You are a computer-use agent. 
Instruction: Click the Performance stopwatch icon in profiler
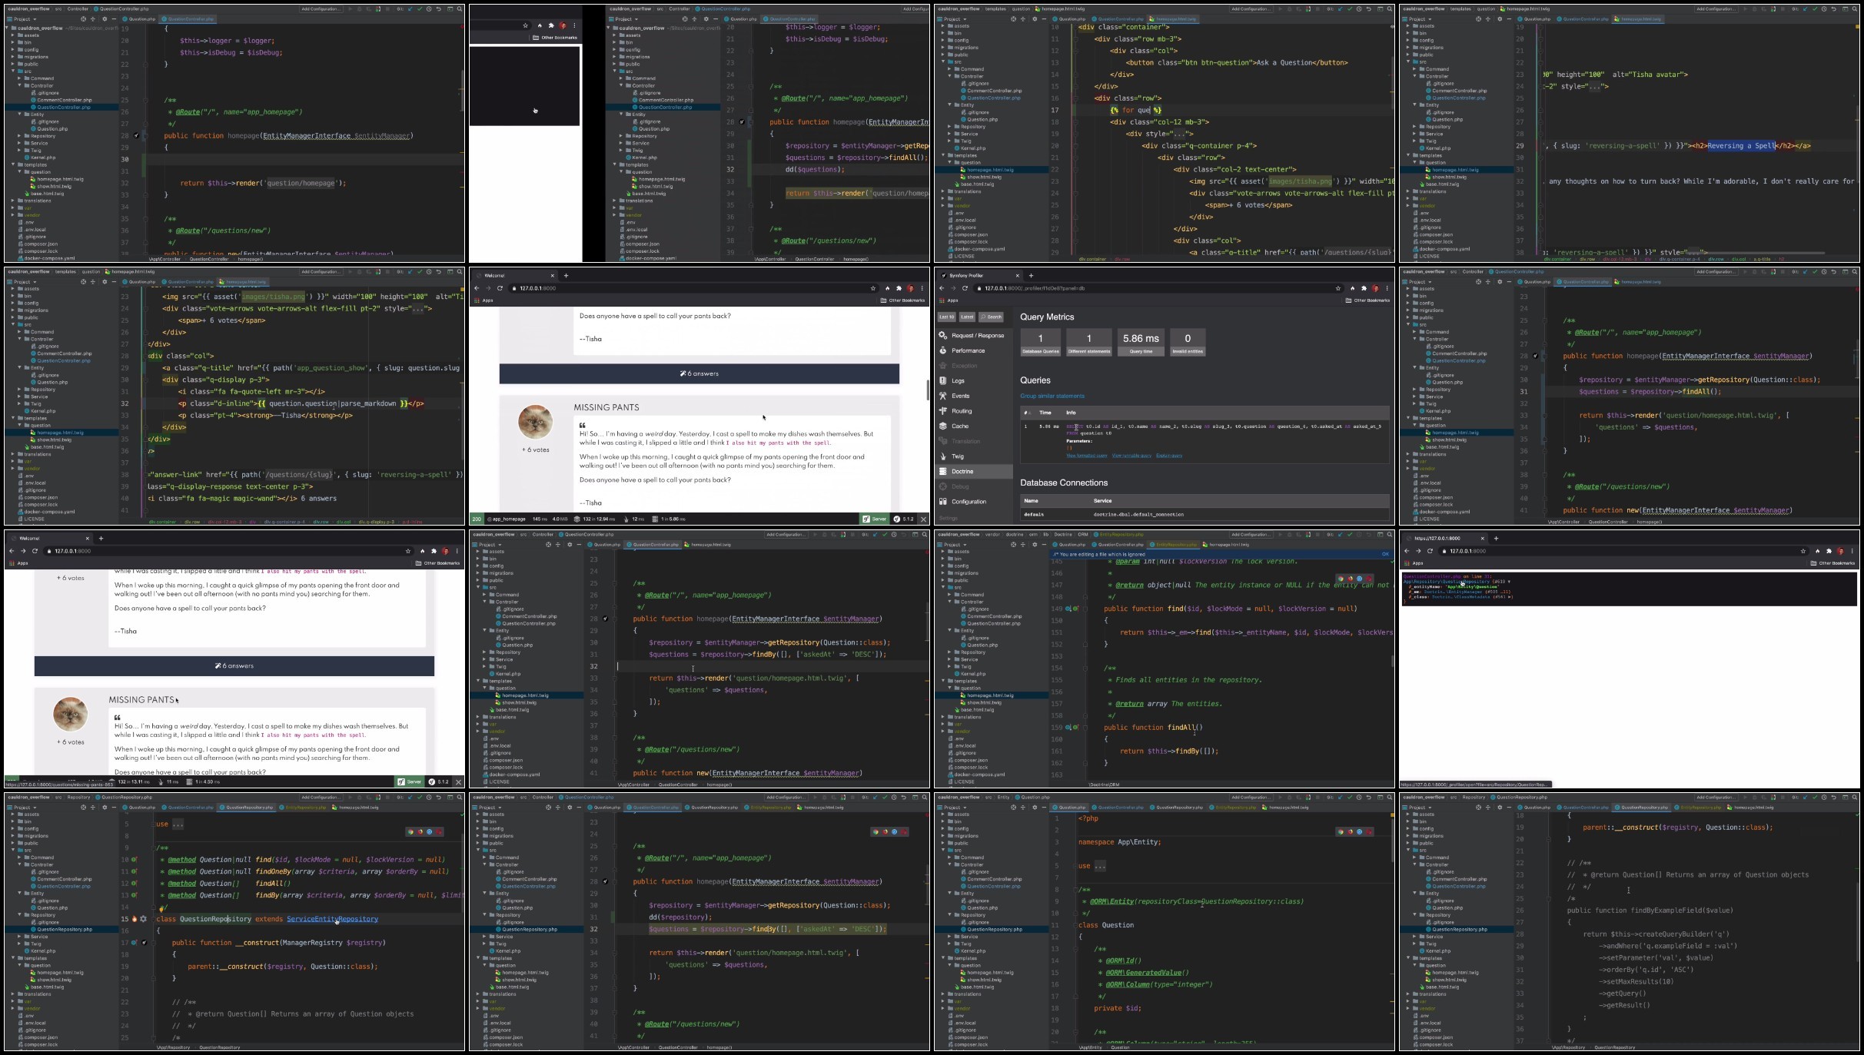[x=943, y=350]
